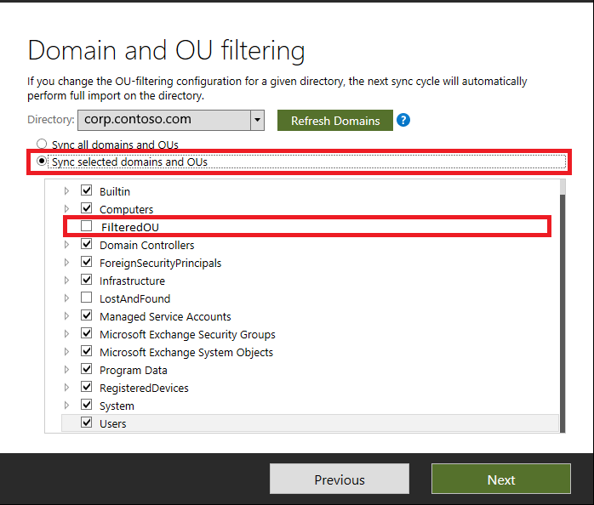The height and width of the screenshot is (505, 594).
Task: Expand the Infrastructure tree node
Action: coord(66,281)
